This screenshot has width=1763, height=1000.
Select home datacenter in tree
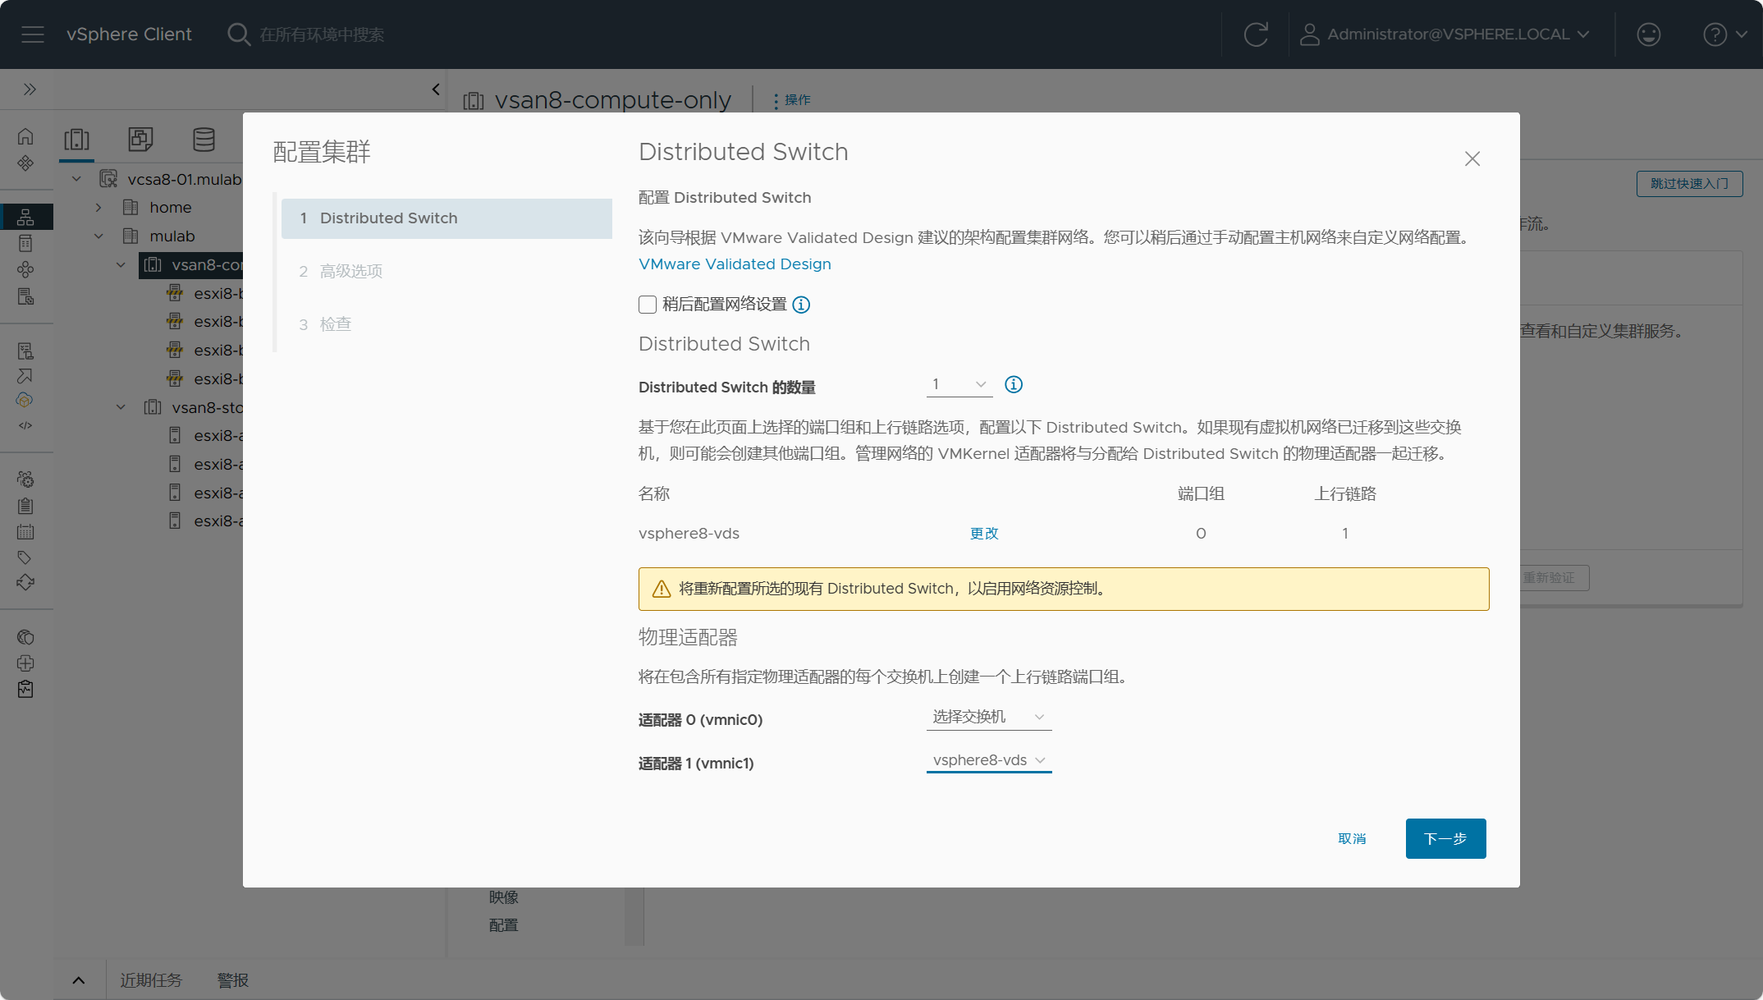coord(170,208)
